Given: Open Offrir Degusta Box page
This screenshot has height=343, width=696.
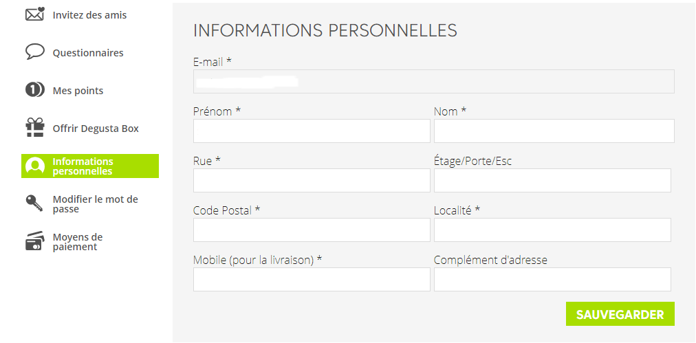Looking at the screenshot, I should (96, 129).
